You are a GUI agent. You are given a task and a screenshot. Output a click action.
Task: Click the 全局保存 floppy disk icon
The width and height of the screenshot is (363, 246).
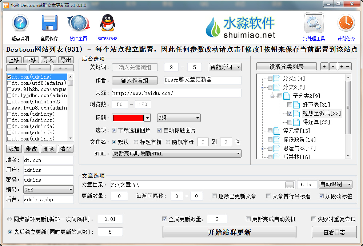pos(49,23)
